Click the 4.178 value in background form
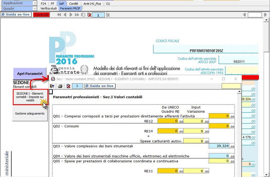The width and height of the screenshot is (270, 177). pos(246,137)
